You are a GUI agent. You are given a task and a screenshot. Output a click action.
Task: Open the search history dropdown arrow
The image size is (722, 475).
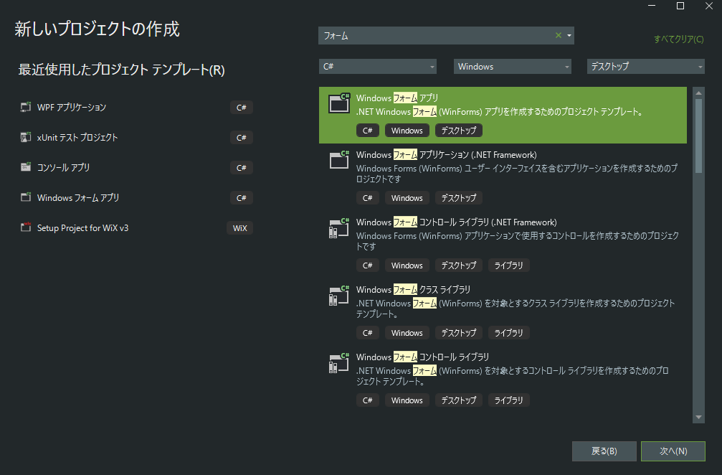tap(569, 35)
